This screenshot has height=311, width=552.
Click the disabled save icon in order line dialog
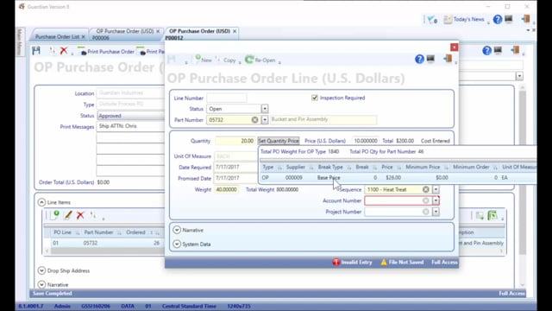pyautogui.click(x=172, y=60)
